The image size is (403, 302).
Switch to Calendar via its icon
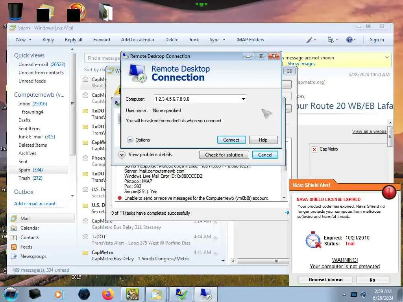pos(14,228)
